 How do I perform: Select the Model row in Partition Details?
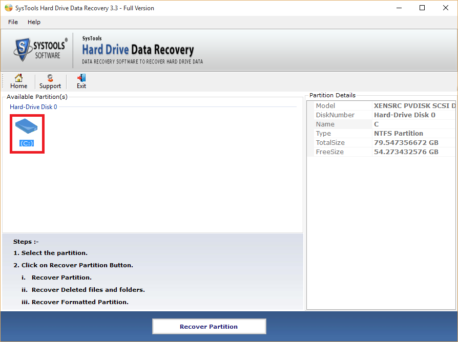(x=381, y=105)
